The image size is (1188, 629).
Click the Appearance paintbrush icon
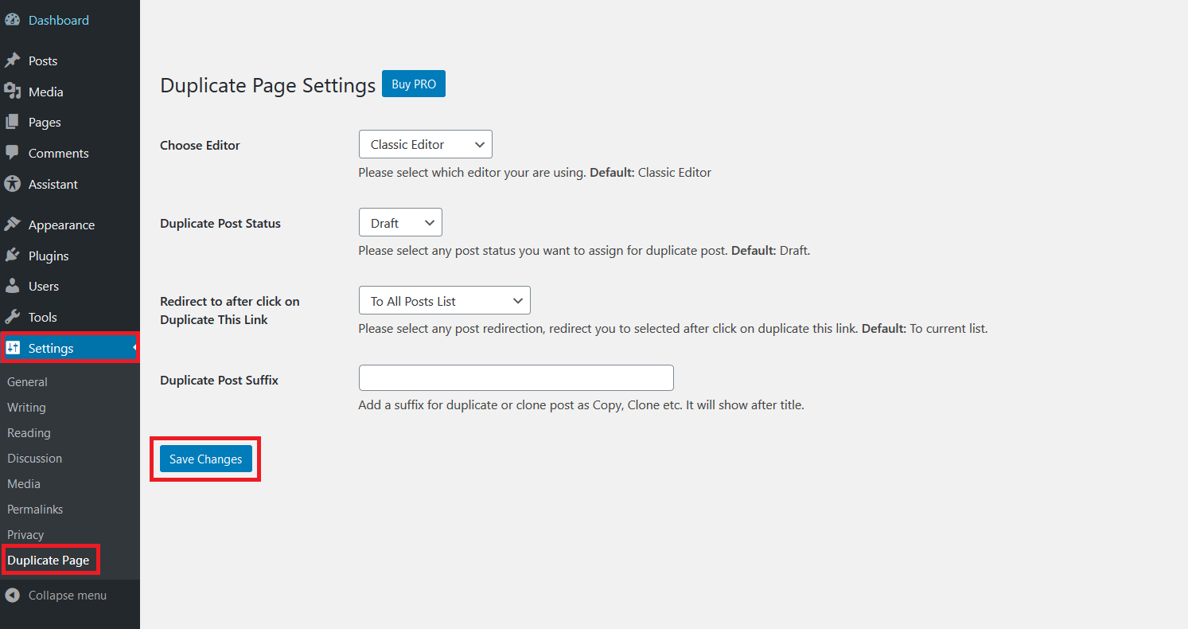[x=12, y=225]
